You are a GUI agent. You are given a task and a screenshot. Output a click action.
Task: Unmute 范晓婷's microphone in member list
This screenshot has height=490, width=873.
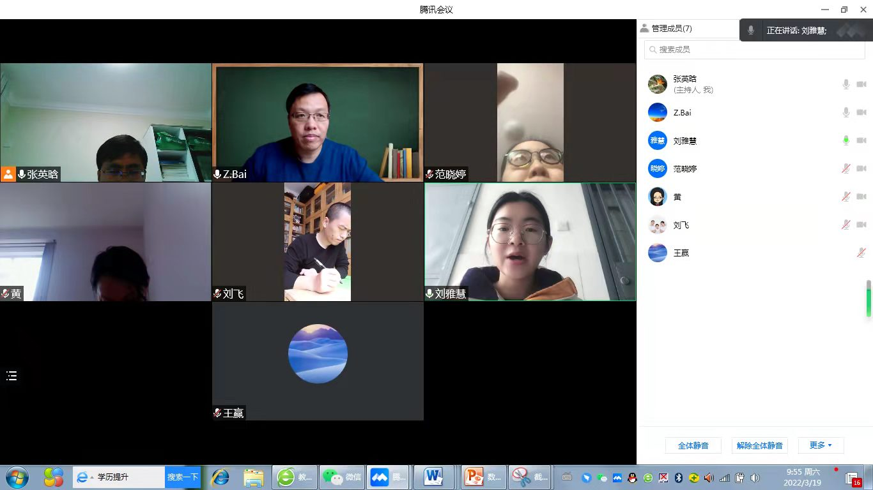click(x=846, y=168)
